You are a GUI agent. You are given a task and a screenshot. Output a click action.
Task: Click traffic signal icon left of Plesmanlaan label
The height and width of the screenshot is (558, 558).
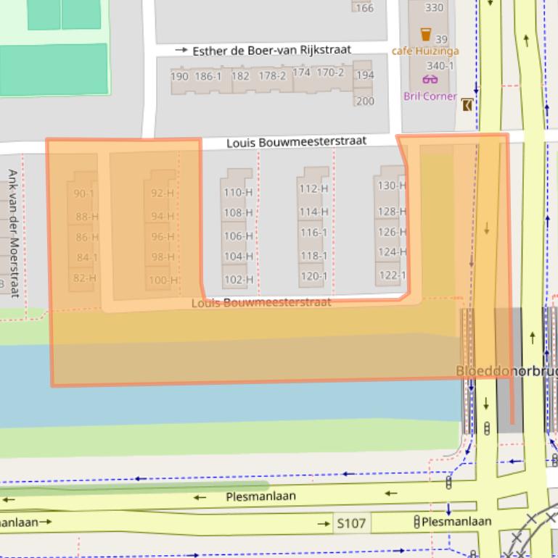(x=417, y=522)
